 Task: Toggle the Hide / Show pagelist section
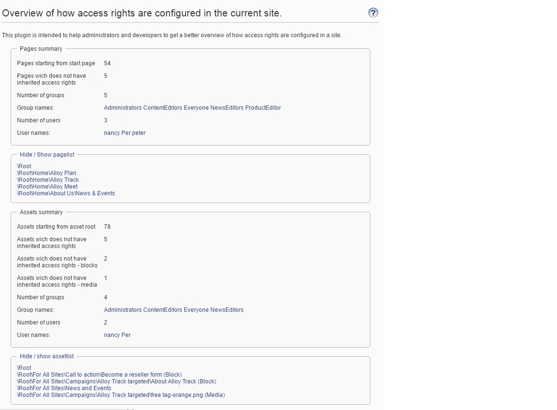[47, 155]
